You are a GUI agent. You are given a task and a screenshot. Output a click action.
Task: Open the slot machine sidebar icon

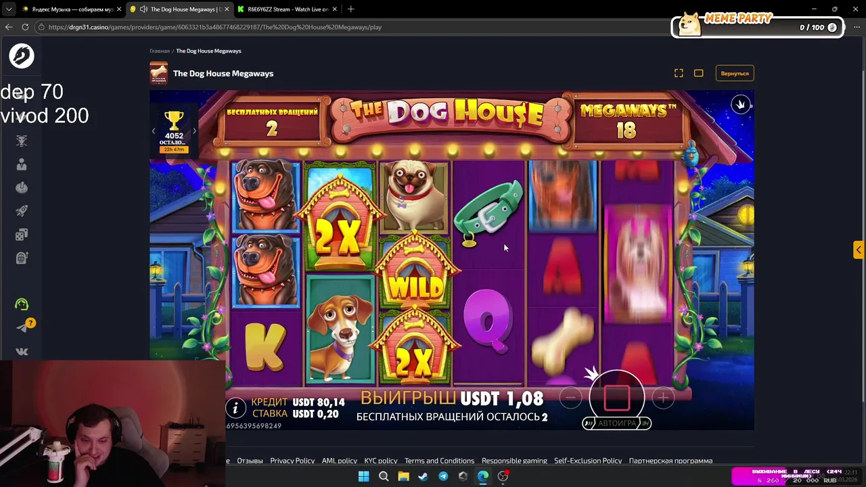[x=22, y=258]
